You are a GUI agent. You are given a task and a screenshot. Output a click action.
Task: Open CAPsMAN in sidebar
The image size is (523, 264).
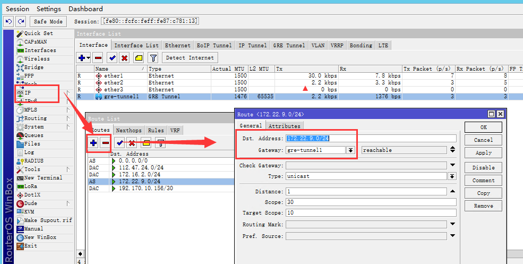[32, 42]
